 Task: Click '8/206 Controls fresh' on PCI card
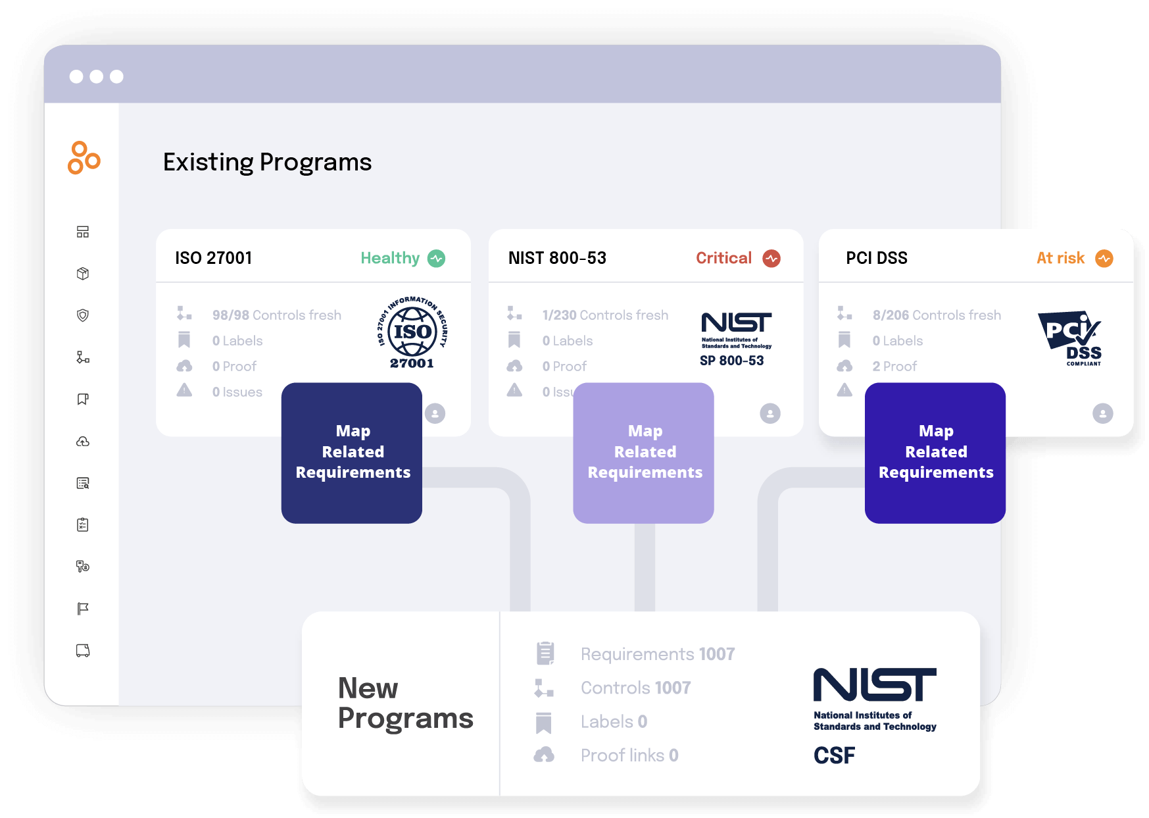(x=937, y=315)
